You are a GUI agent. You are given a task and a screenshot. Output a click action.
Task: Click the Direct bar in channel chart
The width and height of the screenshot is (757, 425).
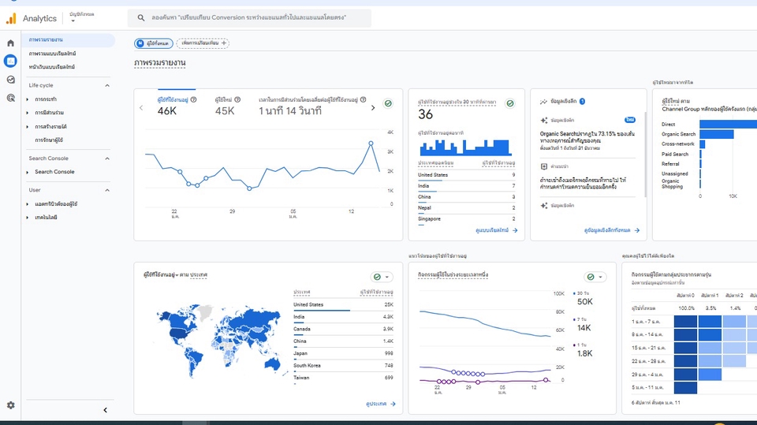(728, 124)
